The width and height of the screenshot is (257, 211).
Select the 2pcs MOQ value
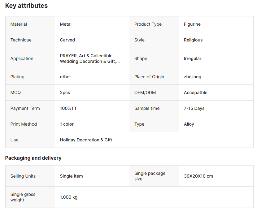point(65,93)
